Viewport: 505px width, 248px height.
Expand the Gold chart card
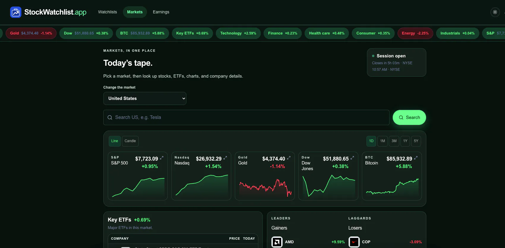(x=289, y=158)
